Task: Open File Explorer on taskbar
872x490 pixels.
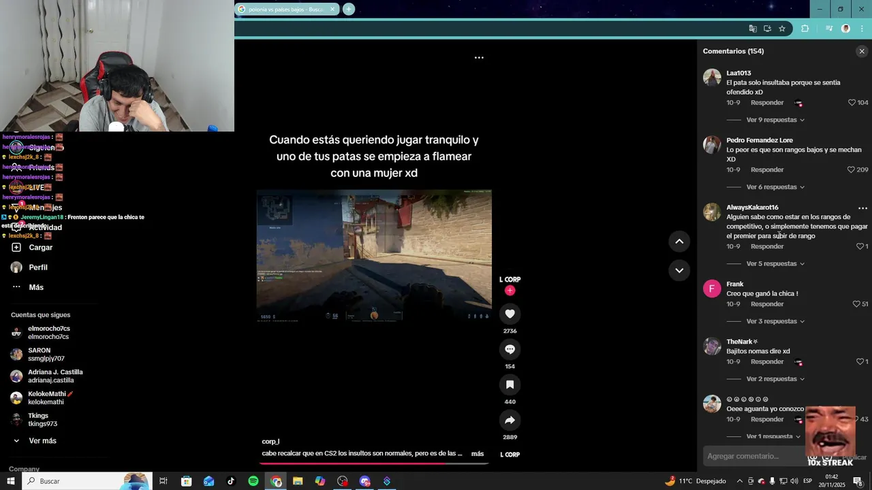Action: click(298, 481)
